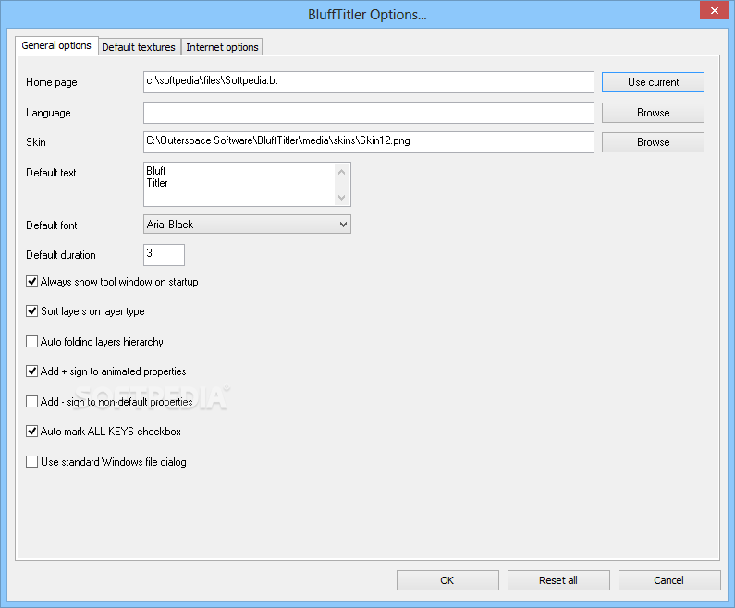Click the Language label
735x608 pixels.
pyautogui.click(x=48, y=113)
